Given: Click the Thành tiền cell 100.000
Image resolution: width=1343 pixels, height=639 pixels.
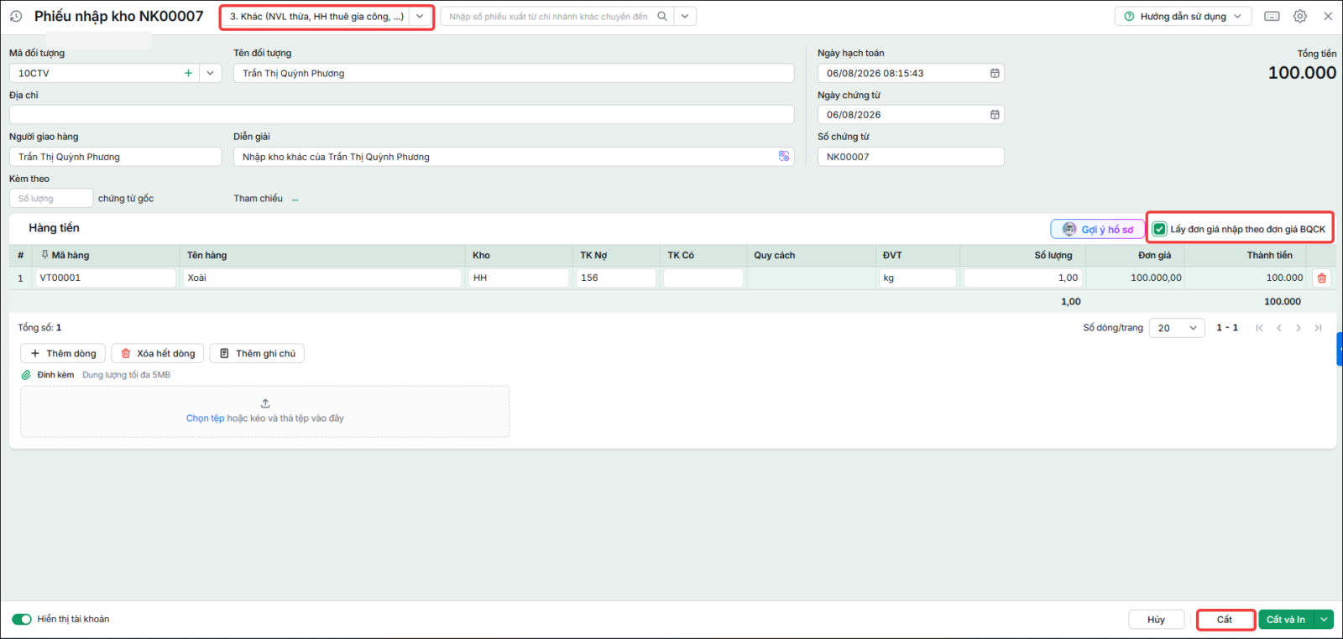Looking at the screenshot, I should 1247,278.
